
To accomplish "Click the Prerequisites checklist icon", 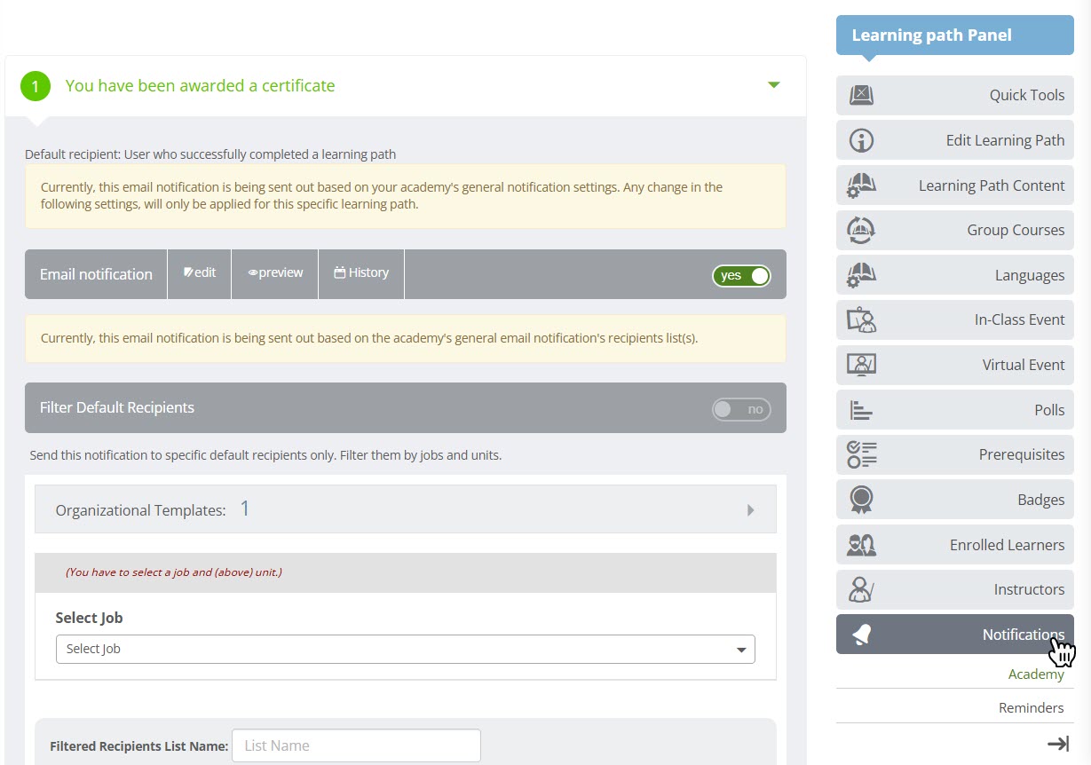I will pos(861,454).
